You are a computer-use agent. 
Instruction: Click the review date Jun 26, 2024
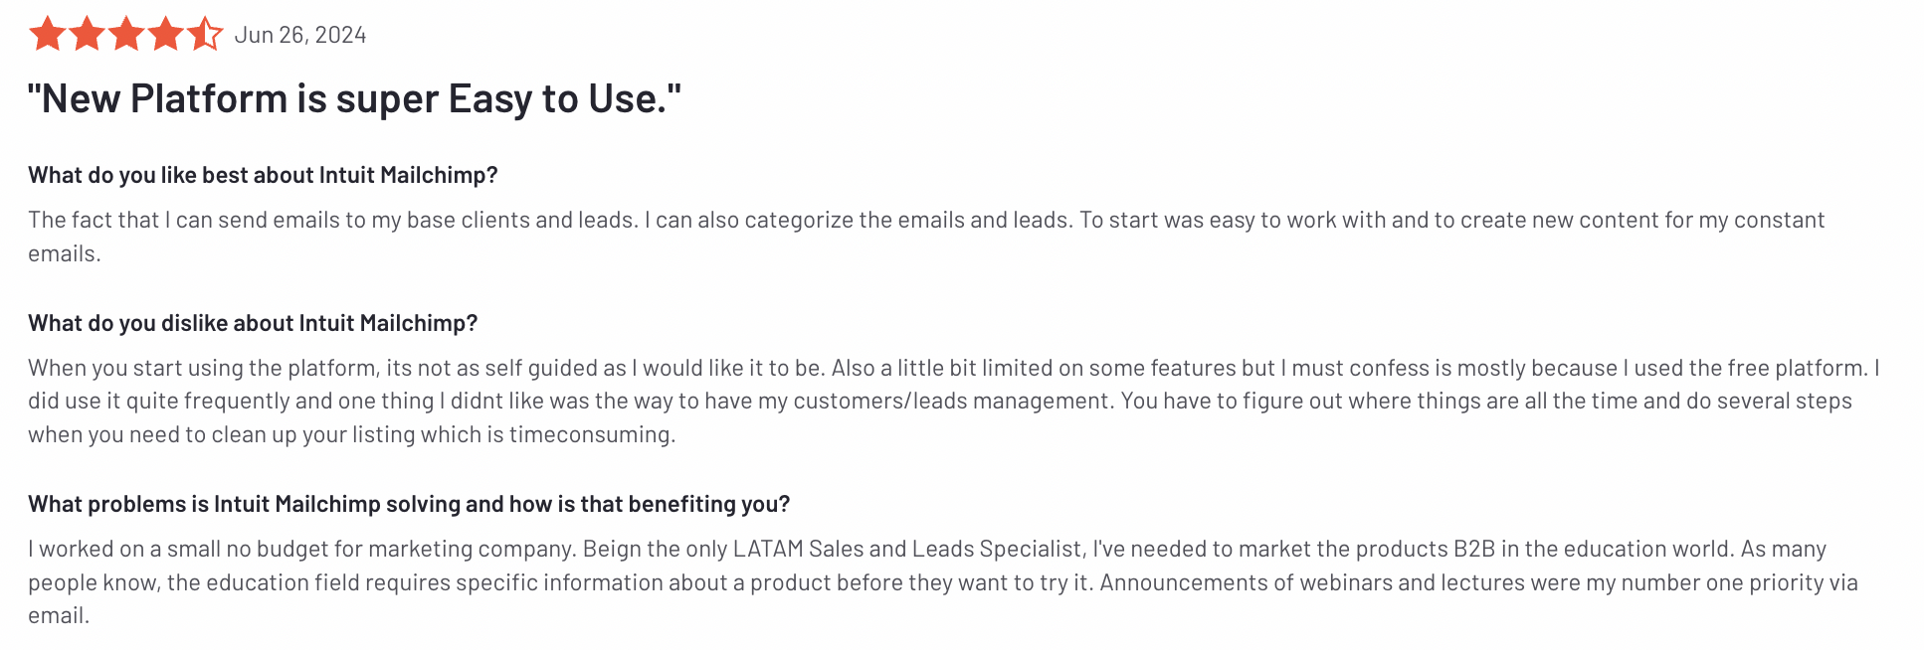tap(300, 35)
